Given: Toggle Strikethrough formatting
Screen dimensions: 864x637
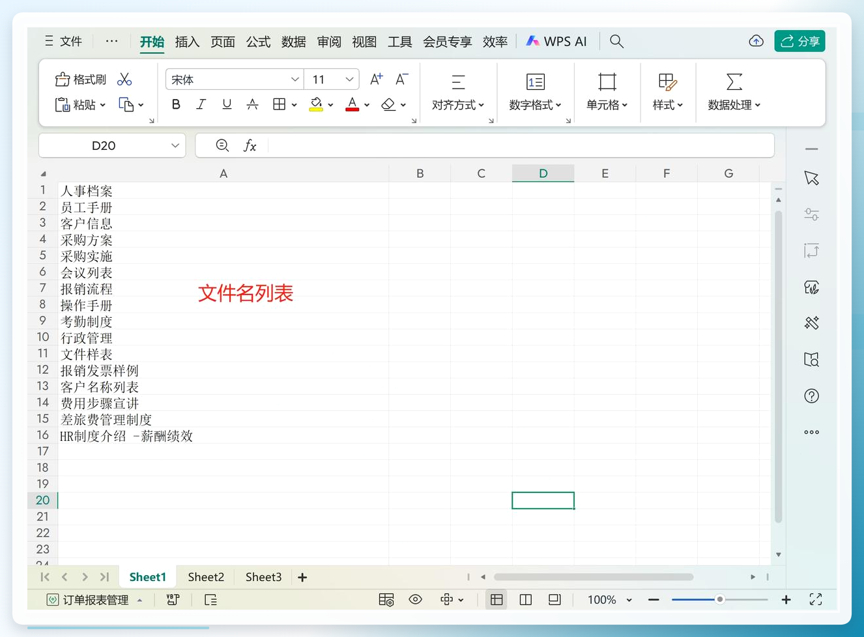Looking at the screenshot, I should tap(253, 104).
